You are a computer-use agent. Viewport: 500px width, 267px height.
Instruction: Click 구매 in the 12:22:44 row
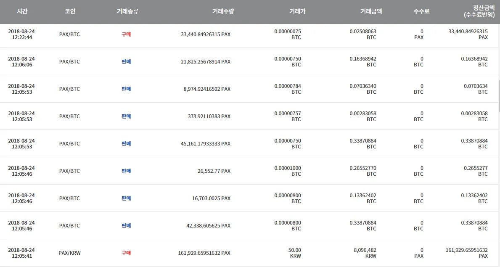(x=126, y=34)
